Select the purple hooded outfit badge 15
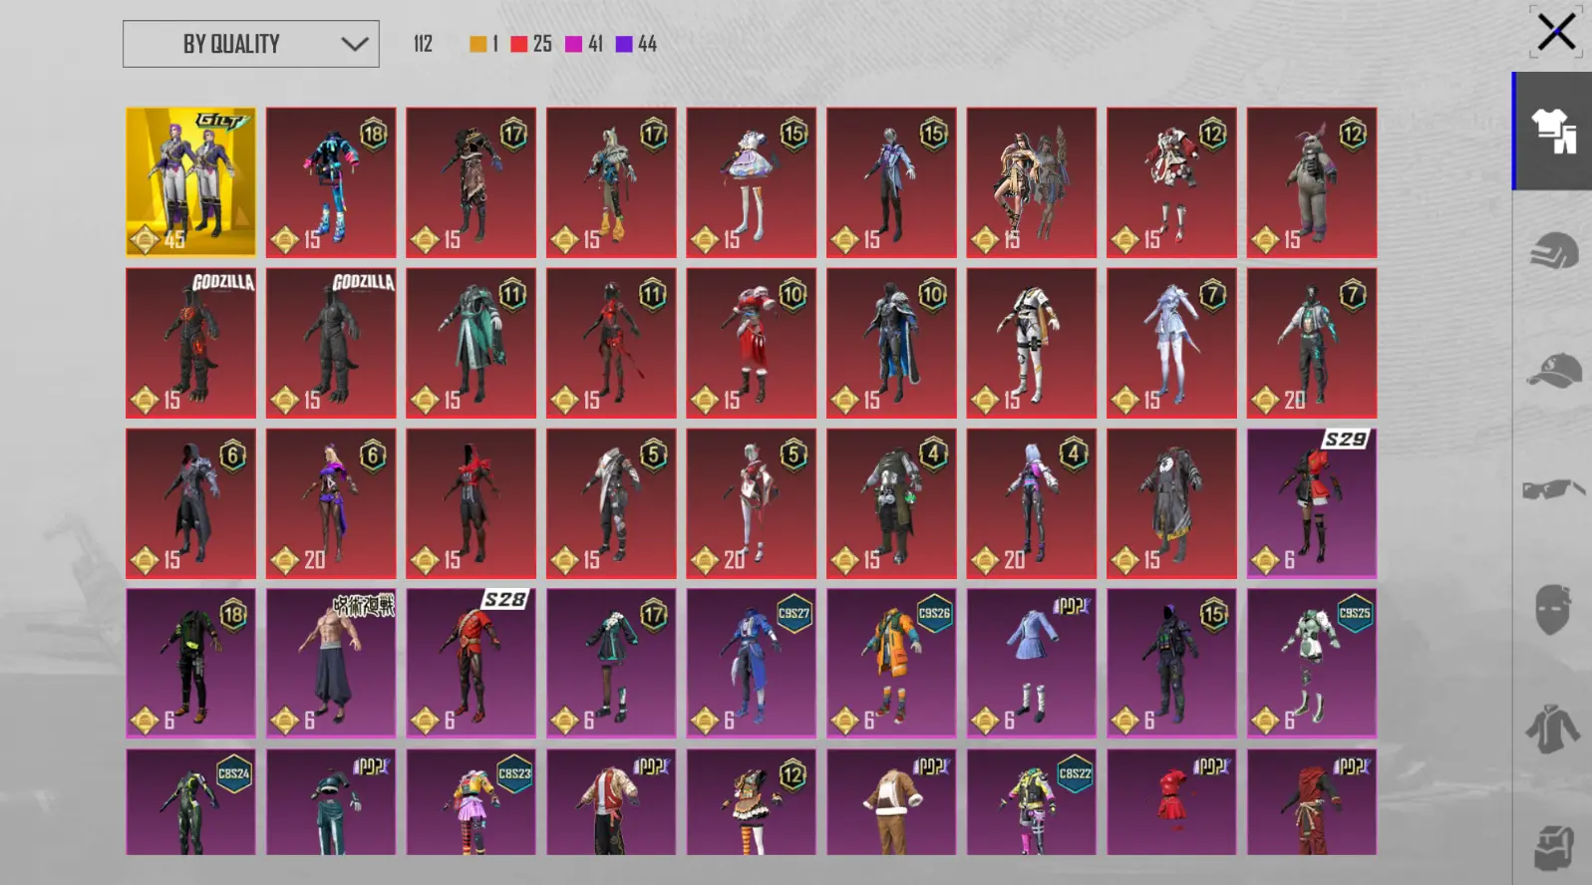This screenshot has height=885, width=1592. [1172, 664]
